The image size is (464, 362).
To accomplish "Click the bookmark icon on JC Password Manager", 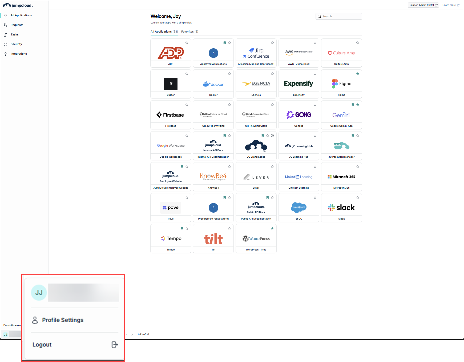I will click(353, 136).
